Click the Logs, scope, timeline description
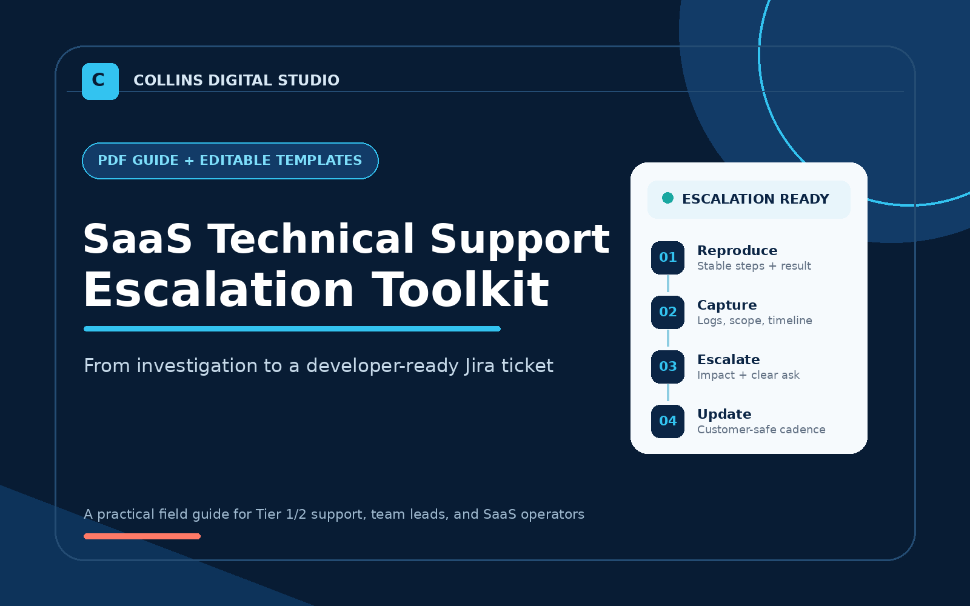Image resolution: width=970 pixels, height=606 pixels. 755,321
